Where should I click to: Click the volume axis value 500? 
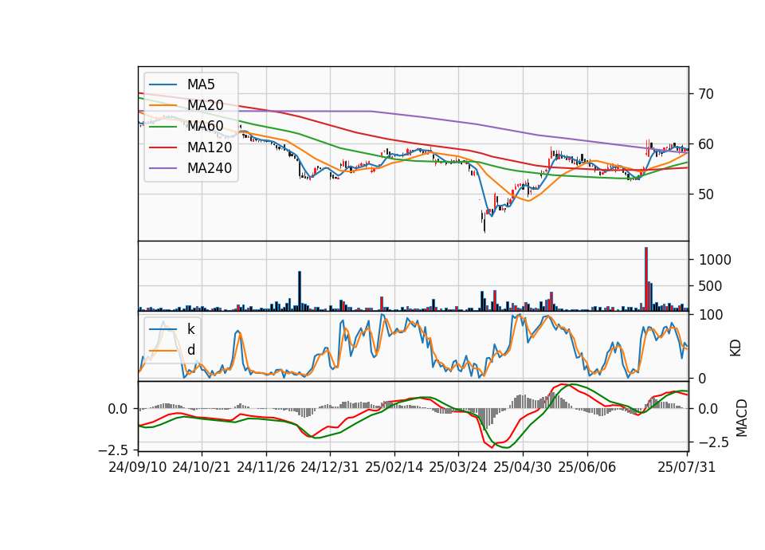(710, 286)
